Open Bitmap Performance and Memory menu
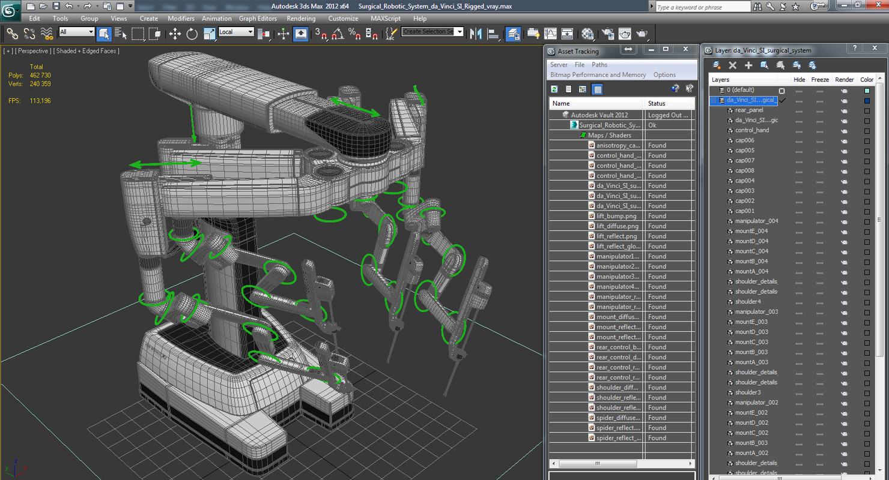The image size is (889, 480). [598, 75]
